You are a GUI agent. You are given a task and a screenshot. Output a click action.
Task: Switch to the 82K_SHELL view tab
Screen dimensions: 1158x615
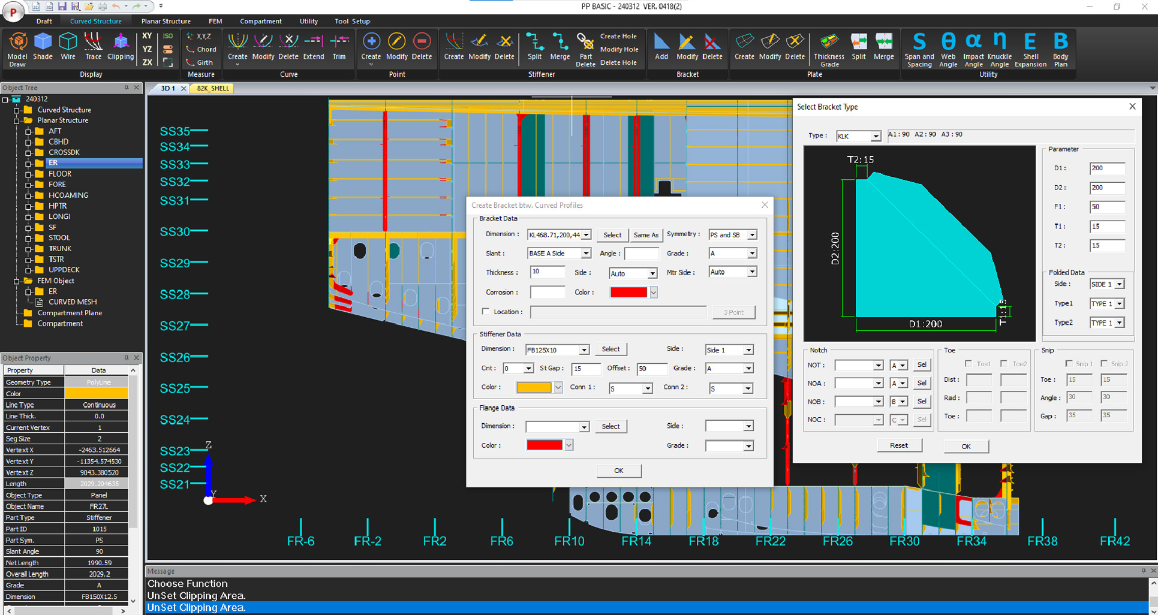pos(213,88)
